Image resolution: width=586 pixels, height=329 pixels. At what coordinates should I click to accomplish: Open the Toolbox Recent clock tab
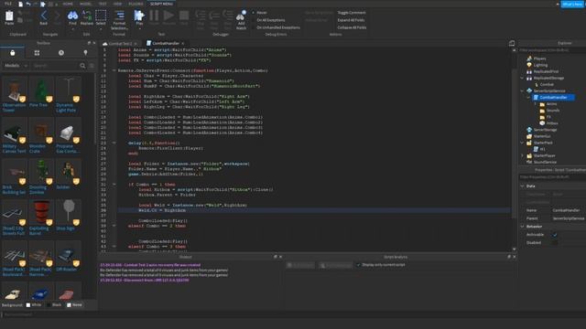point(61,53)
